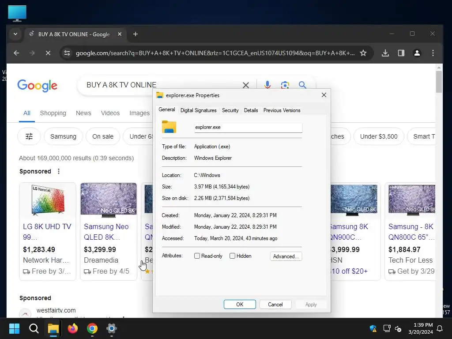Start Google voice search microphone
This screenshot has width=452, height=339.
click(x=267, y=85)
